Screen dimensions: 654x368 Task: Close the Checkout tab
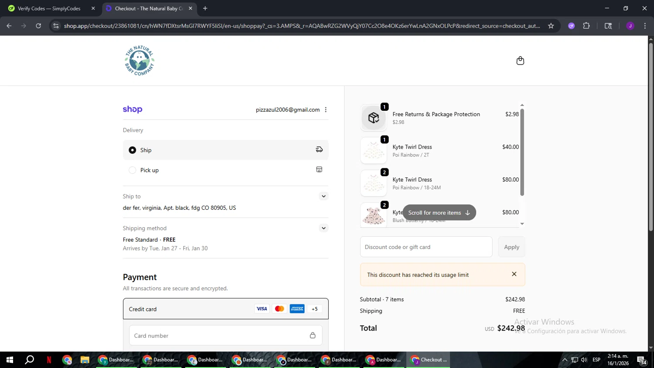tap(191, 8)
